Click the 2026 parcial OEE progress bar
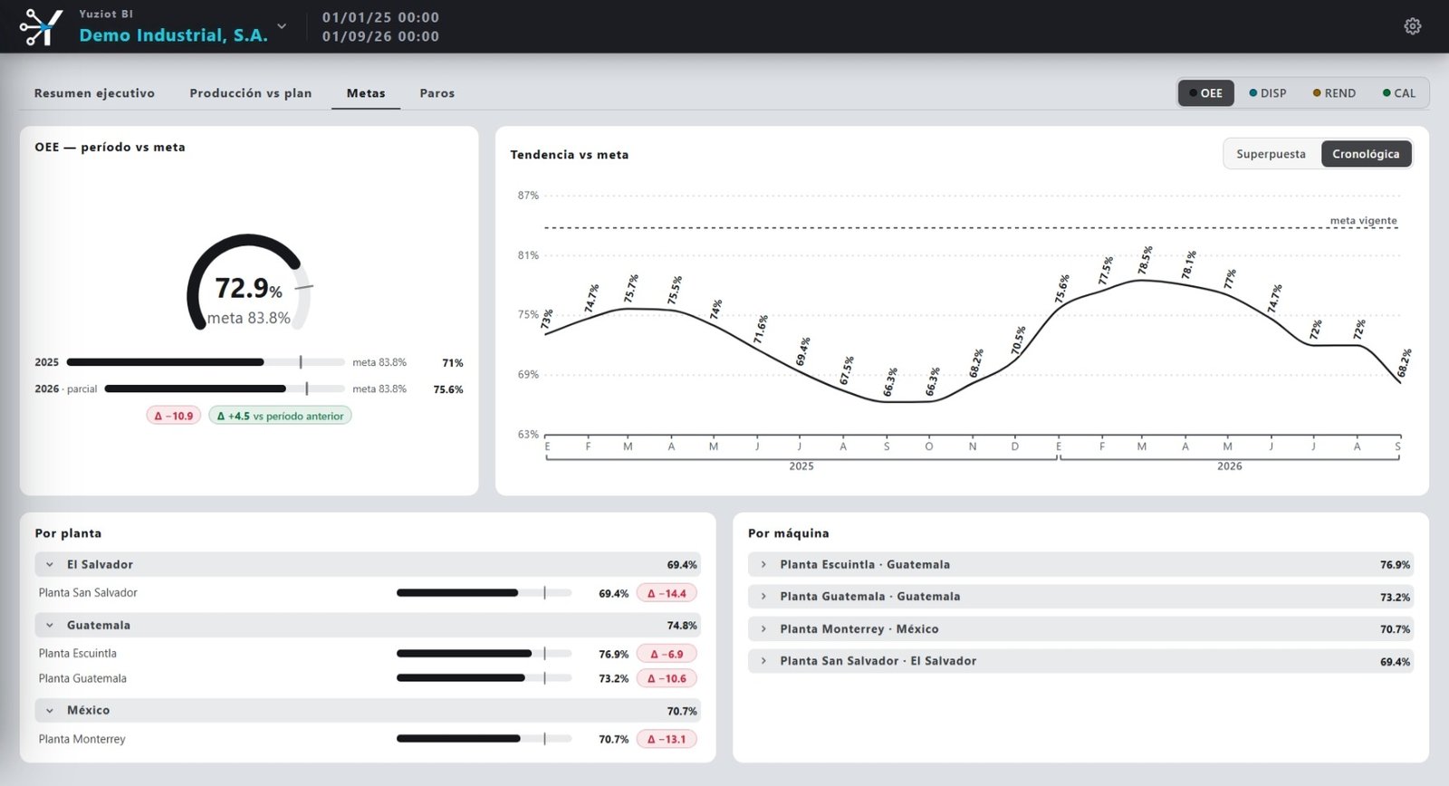Viewport: 1449px width, 786px height. [x=225, y=388]
